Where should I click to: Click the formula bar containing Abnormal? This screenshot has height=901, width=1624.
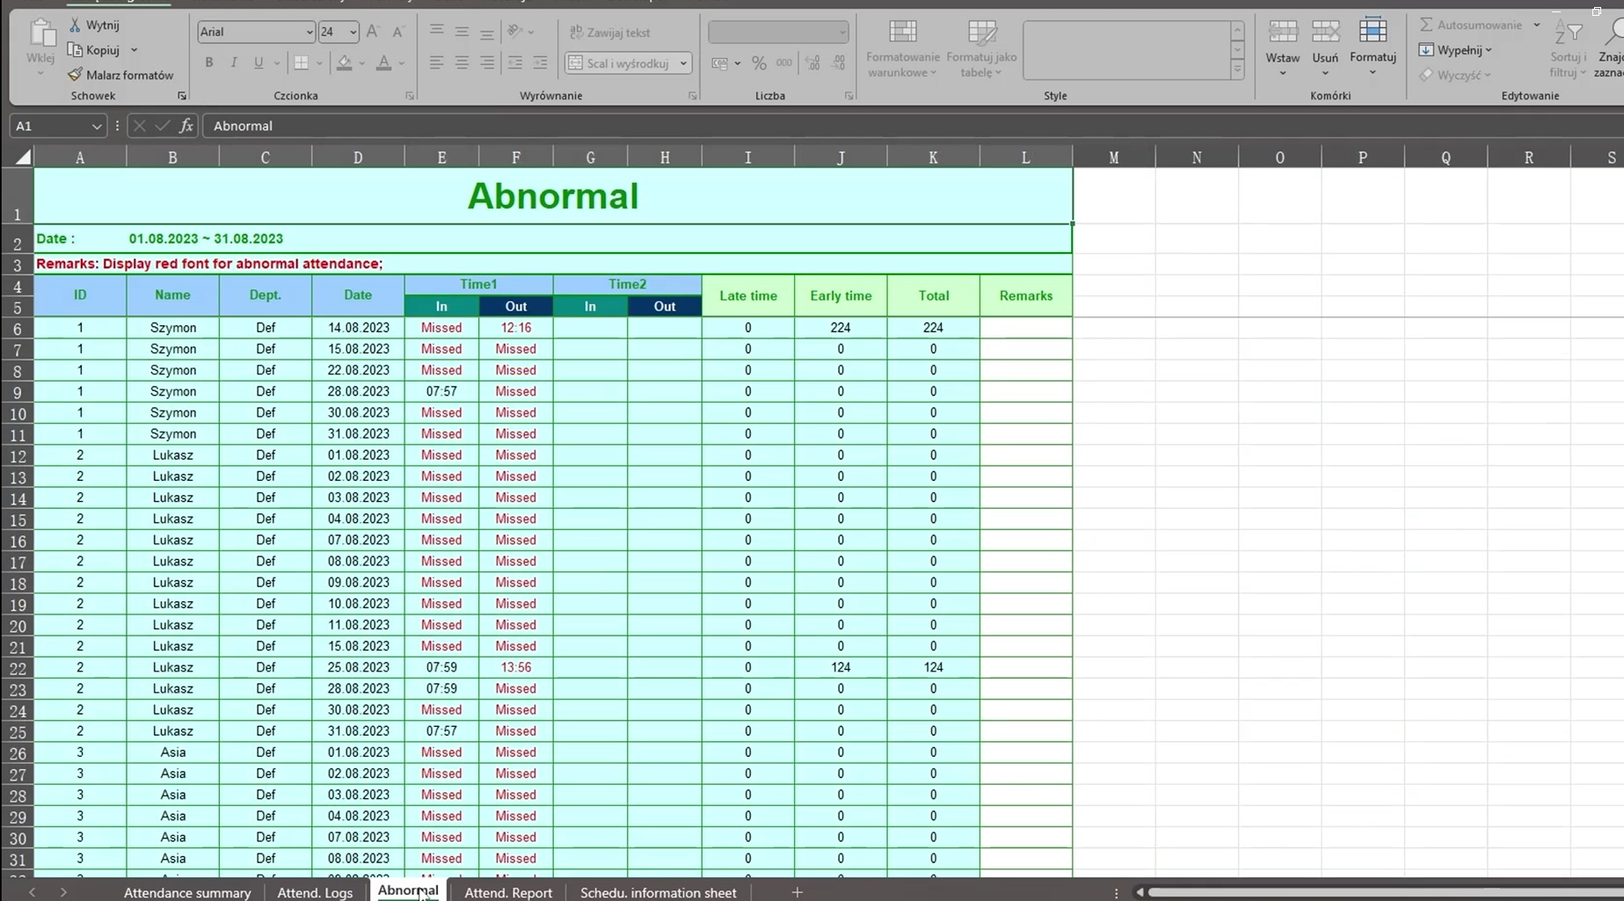click(913, 126)
